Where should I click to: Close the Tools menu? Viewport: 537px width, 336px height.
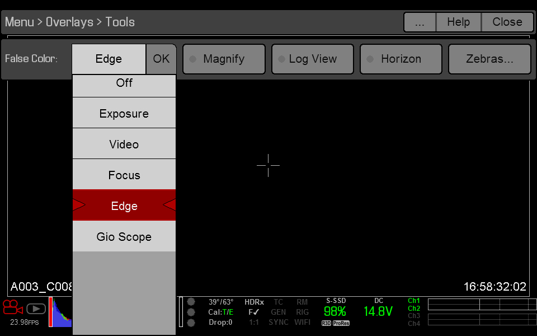click(x=507, y=22)
